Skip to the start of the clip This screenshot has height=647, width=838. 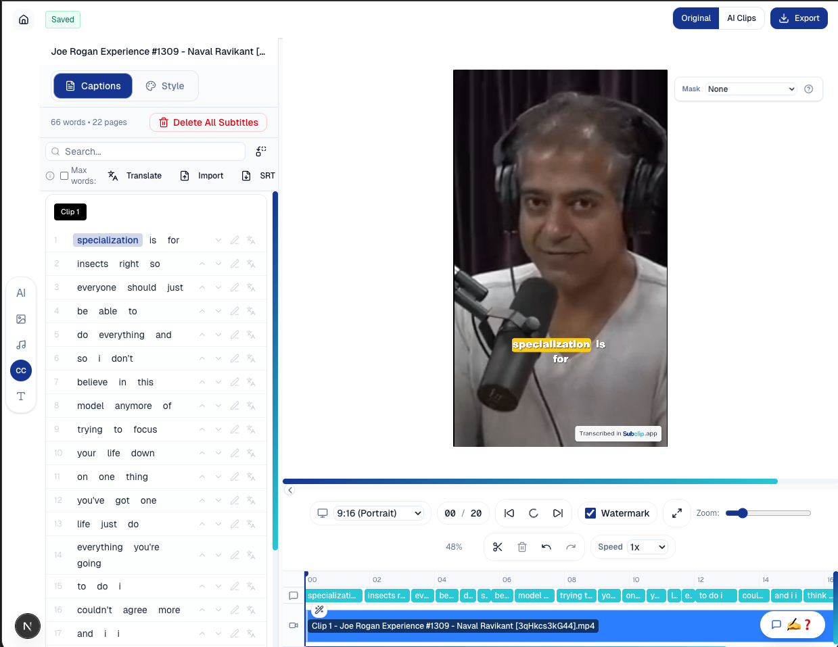pos(509,513)
